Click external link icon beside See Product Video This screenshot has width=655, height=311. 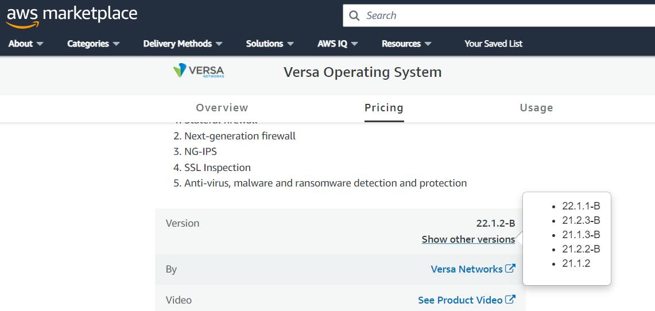[x=510, y=300]
